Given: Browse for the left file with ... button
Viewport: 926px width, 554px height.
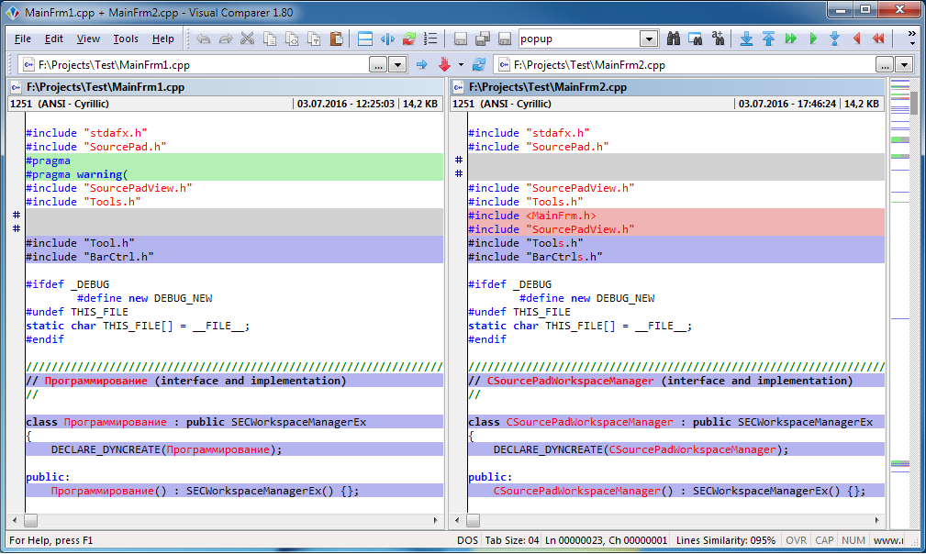Looking at the screenshot, I should (378, 65).
